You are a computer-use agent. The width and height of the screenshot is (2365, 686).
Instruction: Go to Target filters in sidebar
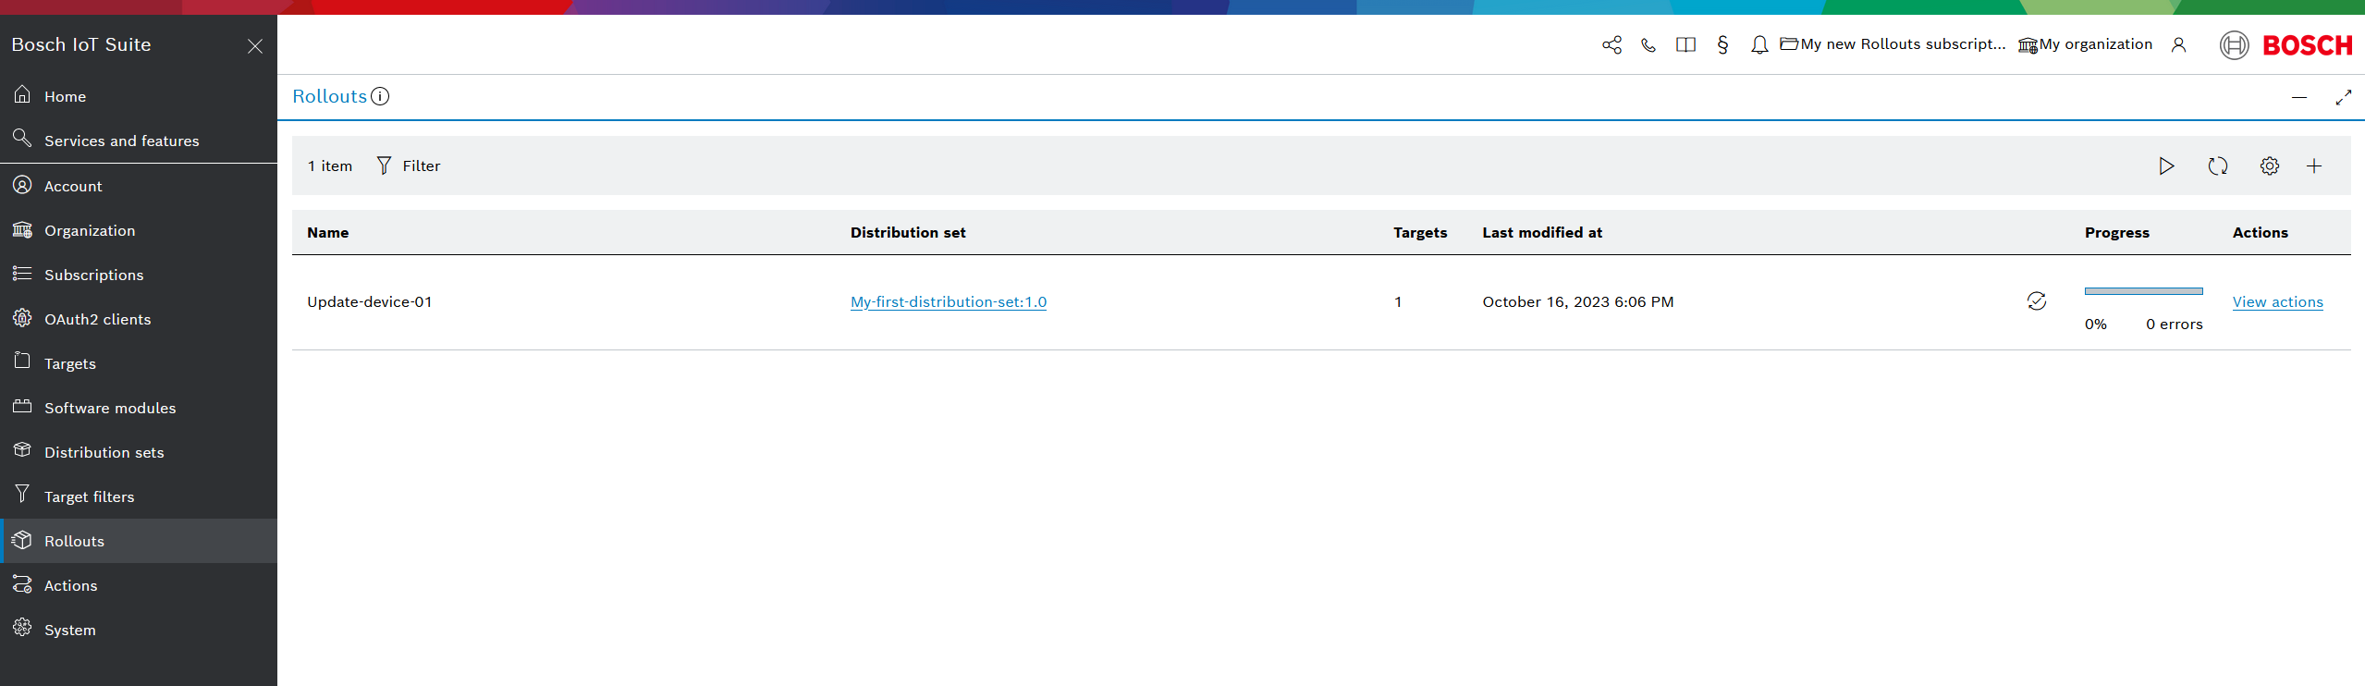click(x=89, y=496)
